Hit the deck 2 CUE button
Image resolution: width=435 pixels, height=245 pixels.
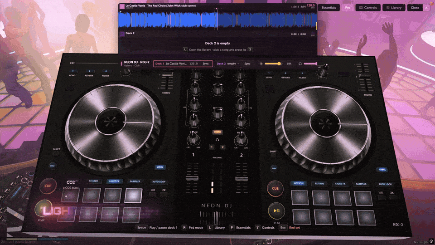(x=275, y=188)
